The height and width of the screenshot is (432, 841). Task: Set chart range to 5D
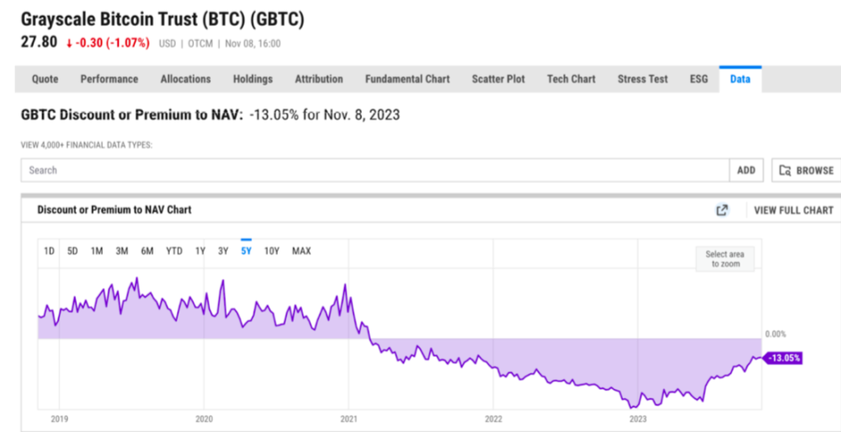coord(72,250)
